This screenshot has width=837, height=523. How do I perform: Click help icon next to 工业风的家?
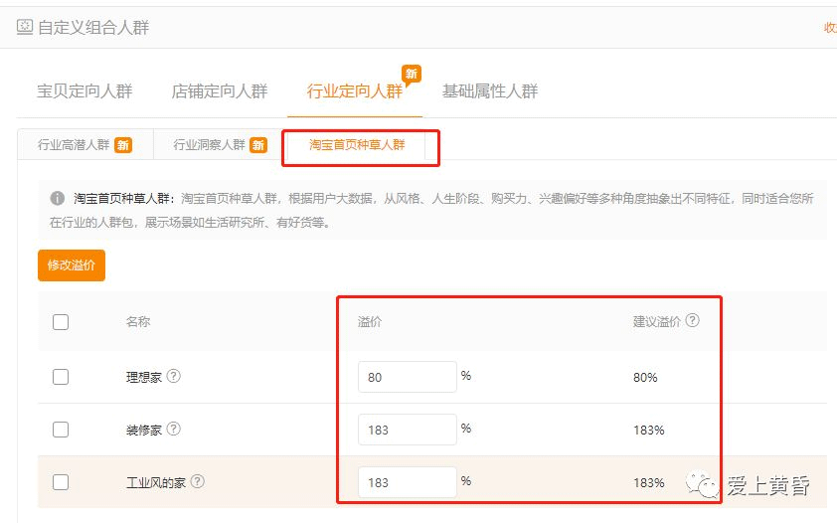click(198, 481)
